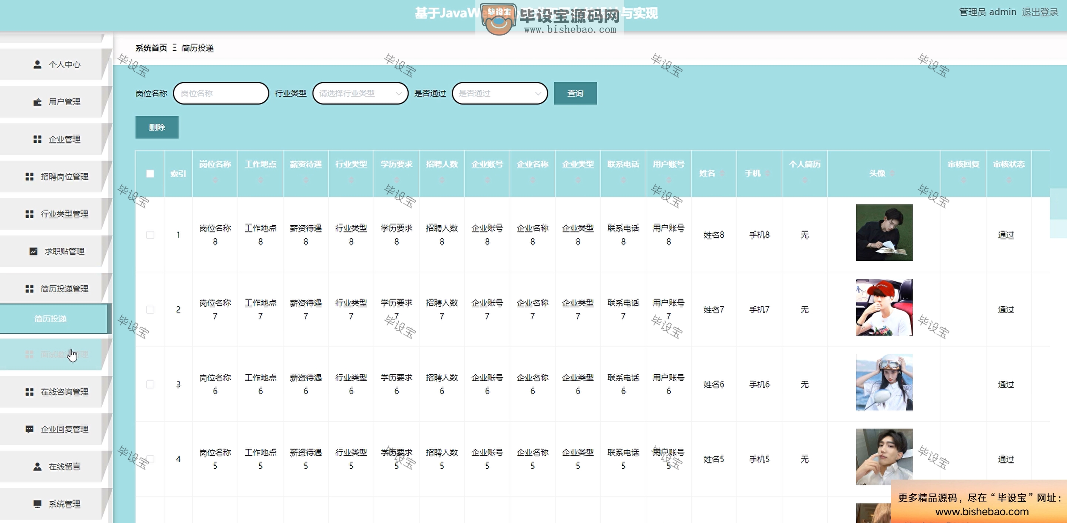
Task: Click the grid icon beside 企业管理
Action: (x=37, y=139)
